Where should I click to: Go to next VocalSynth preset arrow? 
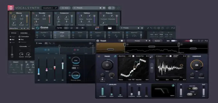click(104, 8)
